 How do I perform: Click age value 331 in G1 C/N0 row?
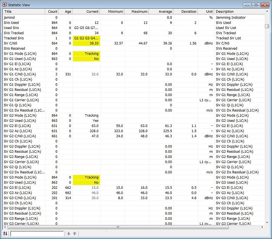tap(68, 74)
